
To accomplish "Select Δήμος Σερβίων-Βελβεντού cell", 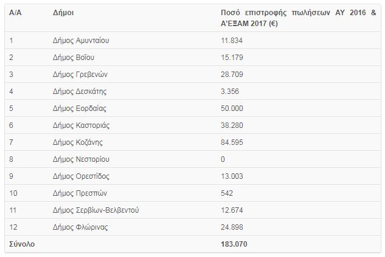I will [95, 210].
